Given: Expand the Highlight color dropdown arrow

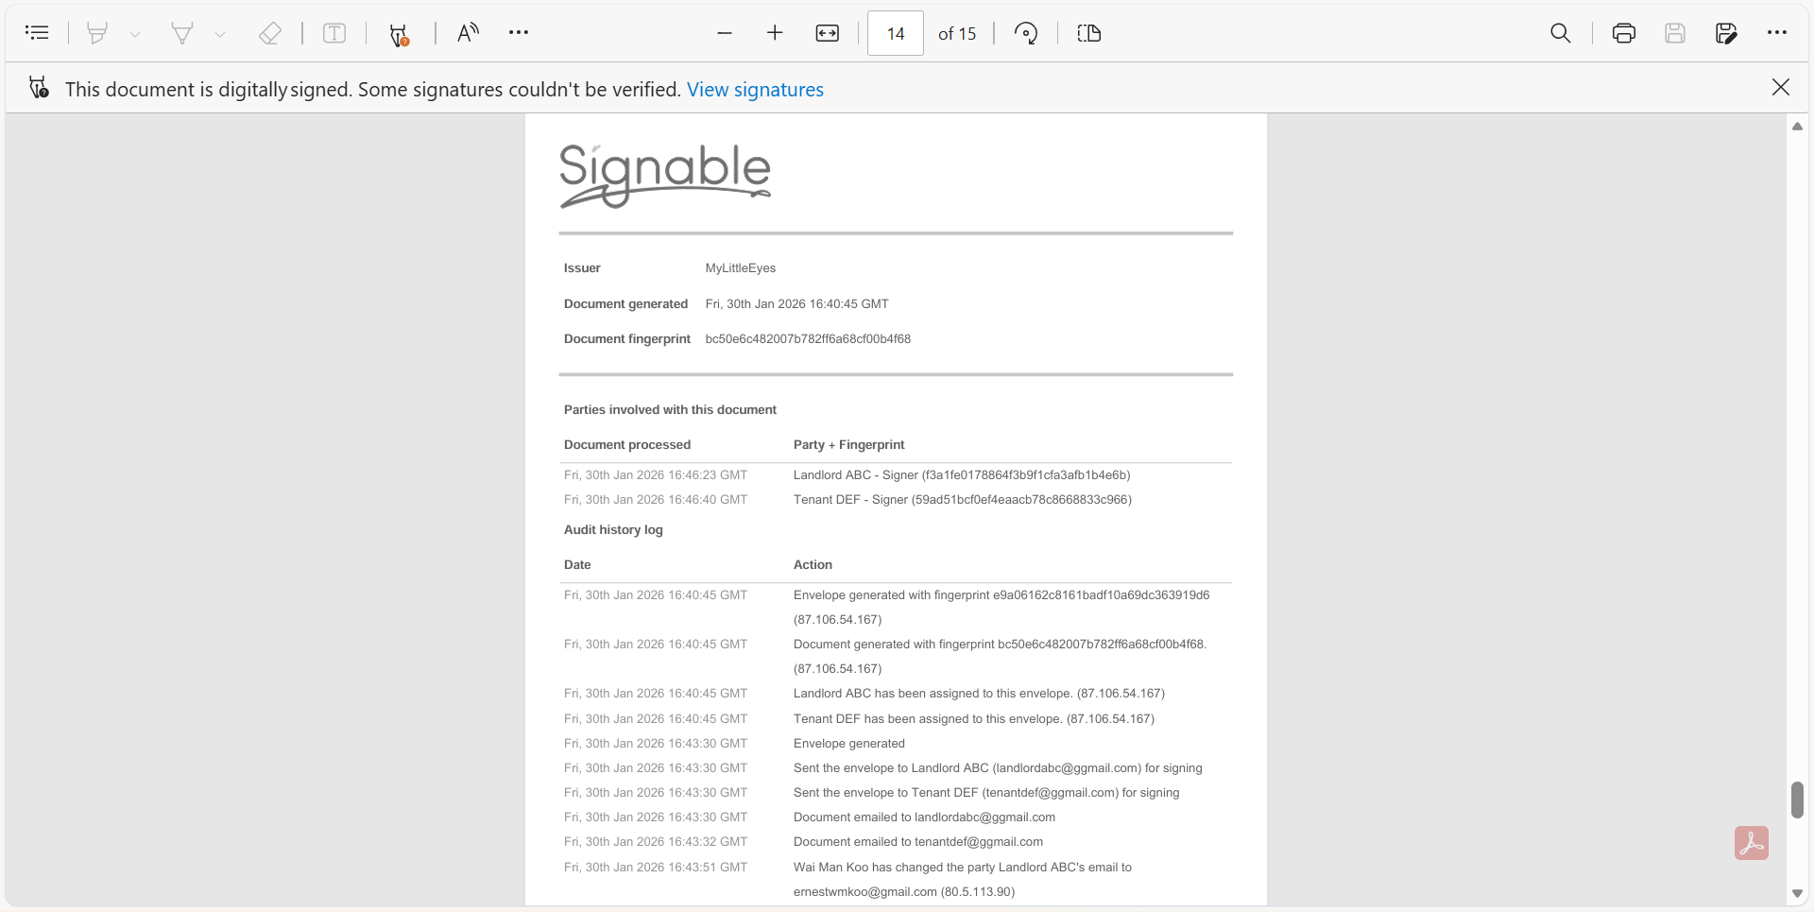Looking at the screenshot, I should click(135, 35).
